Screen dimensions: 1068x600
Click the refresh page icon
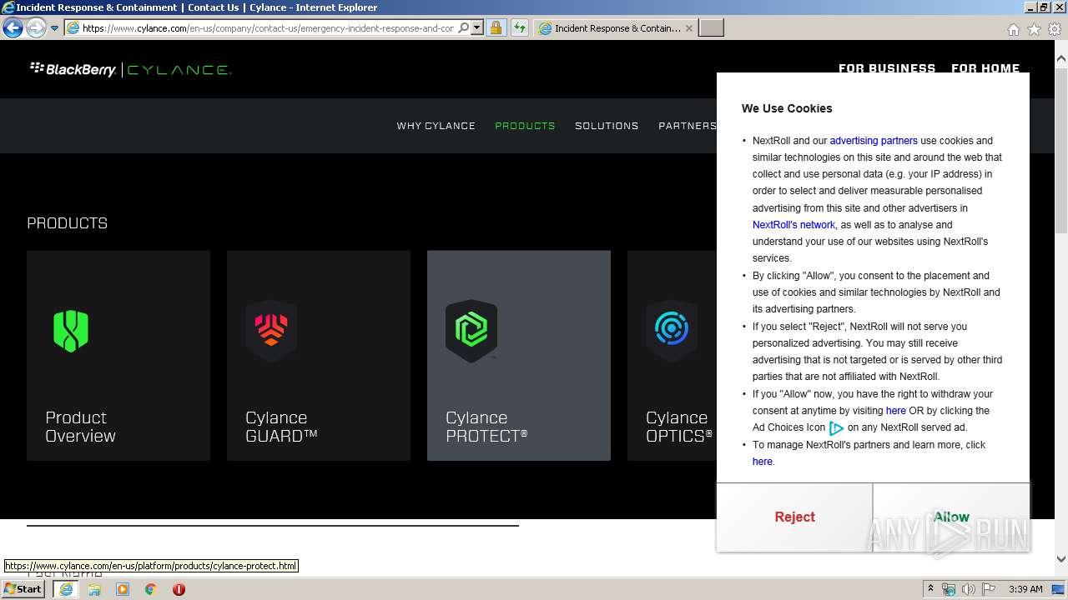520,27
